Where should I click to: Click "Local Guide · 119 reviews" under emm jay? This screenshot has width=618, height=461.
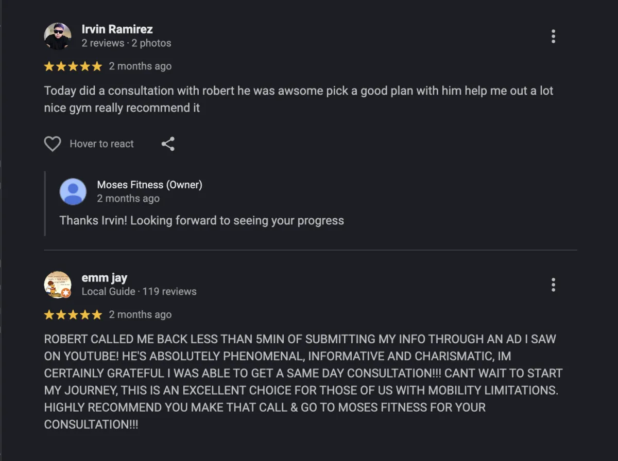click(139, 292)
